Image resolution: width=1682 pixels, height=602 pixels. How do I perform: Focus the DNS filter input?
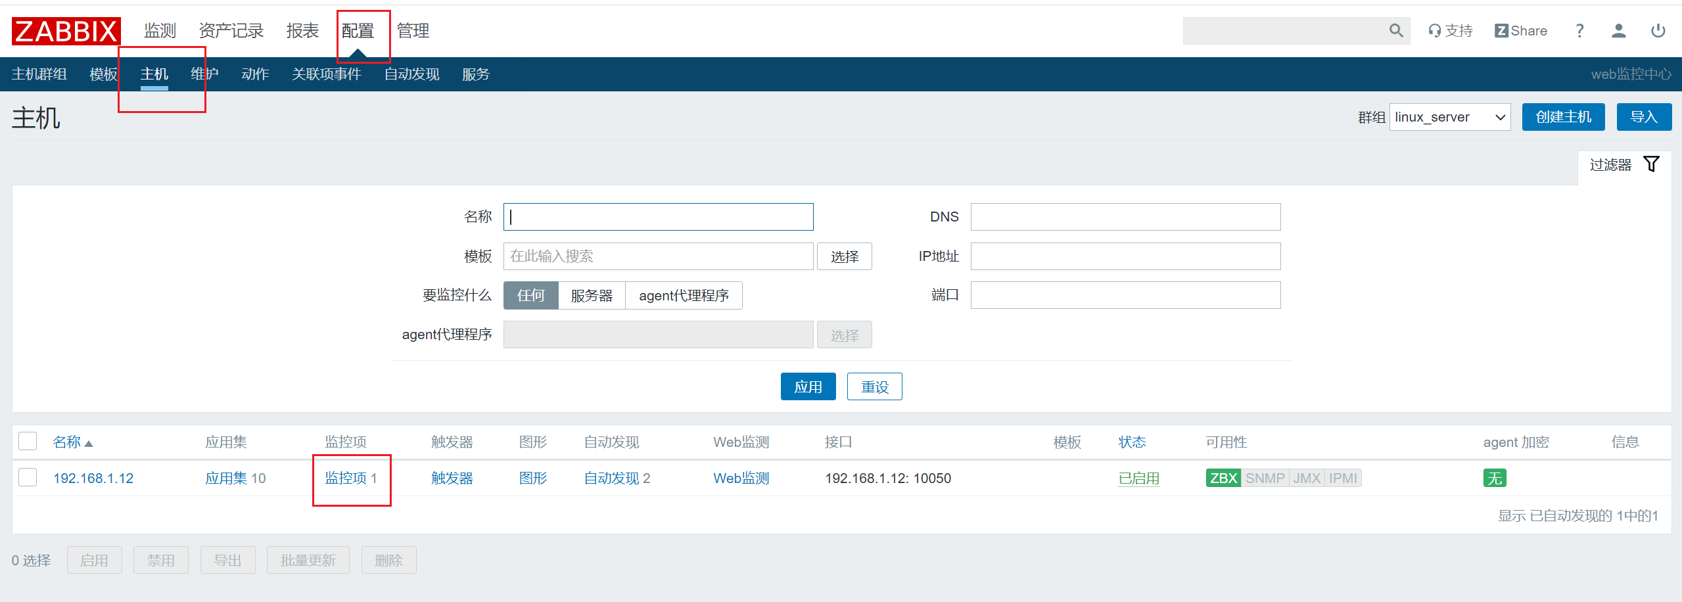pyautogui.click(x=1125, y=217)
